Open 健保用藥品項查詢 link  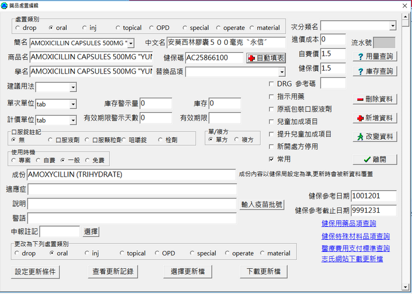(349, 223)
